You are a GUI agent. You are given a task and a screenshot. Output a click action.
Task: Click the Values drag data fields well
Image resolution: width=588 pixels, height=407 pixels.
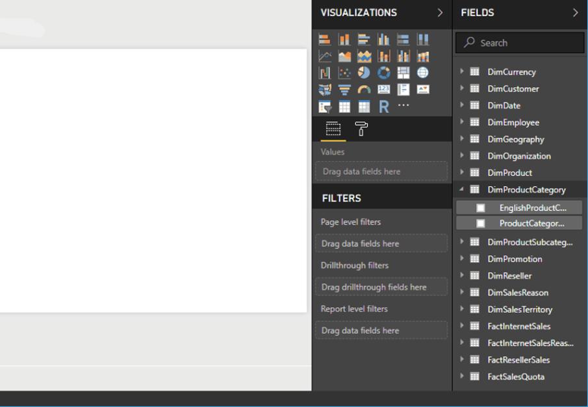pyautogui.click(x=381, y=171)
